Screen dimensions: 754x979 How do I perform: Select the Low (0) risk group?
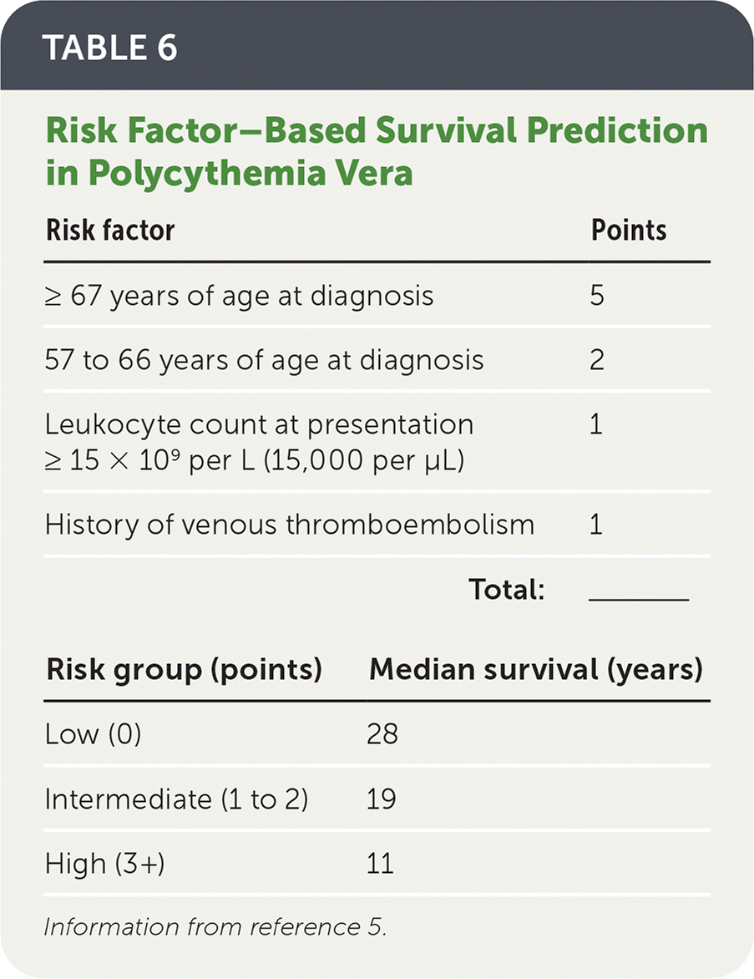(93, 734)
